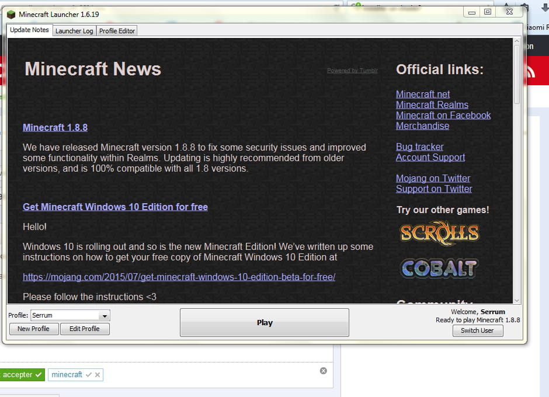Viewport: 549px width, 397px height.
Task: Click the Play button
Action: (x=265, y=322)
